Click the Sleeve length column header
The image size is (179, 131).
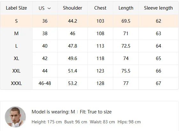pyautogui.click(x=159, y=8)
